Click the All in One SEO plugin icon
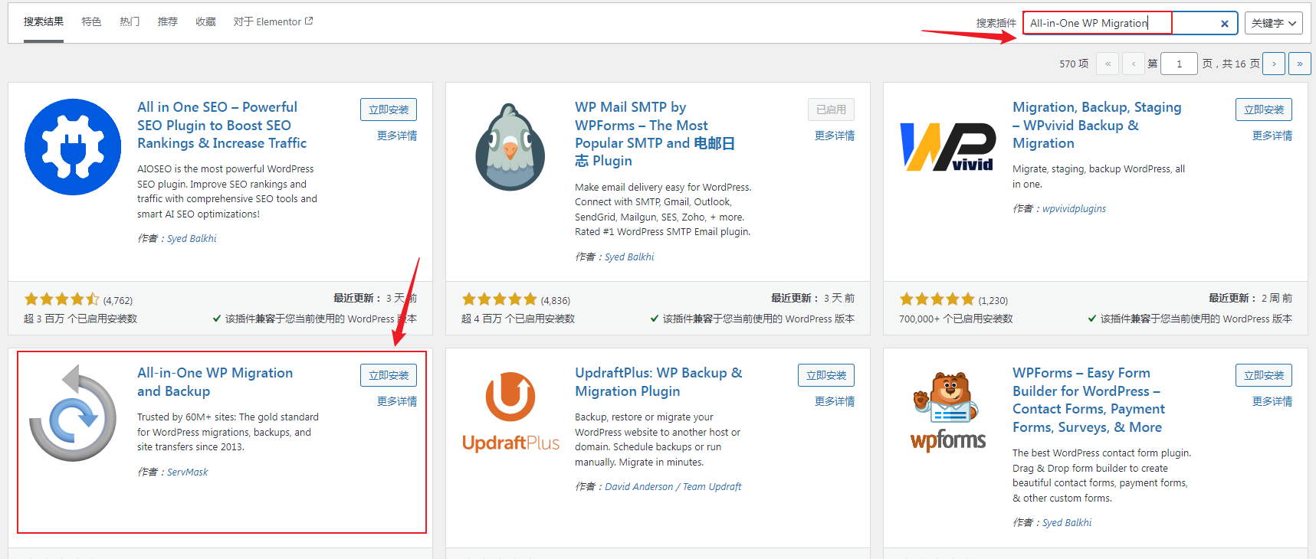The height and width of the screenshot is (559, 1316). click(73, 147)
